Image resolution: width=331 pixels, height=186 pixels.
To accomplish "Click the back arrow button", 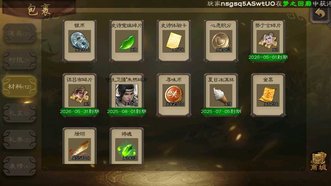I will coord(320,14).
